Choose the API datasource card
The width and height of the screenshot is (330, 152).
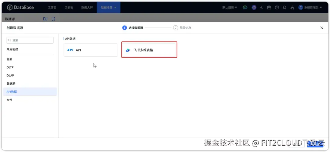[x=91, y=50]
